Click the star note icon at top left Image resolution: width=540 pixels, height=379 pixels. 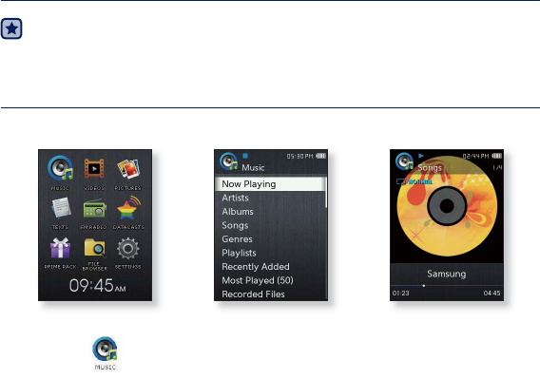click(11, 28)
